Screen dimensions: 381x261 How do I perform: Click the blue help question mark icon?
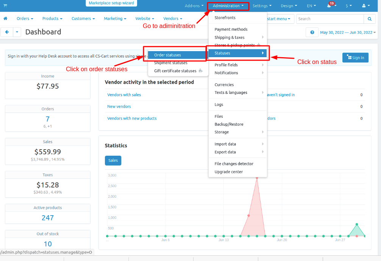point(312,33)
